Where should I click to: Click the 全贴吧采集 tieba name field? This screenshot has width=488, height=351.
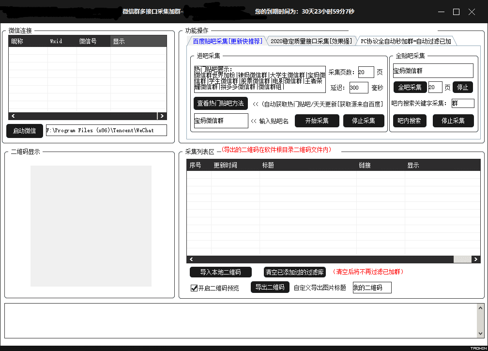point(433,71)
